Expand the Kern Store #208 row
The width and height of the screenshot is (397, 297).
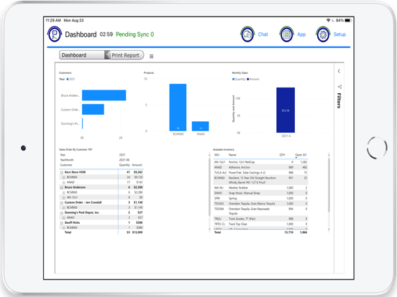[62, 172]
